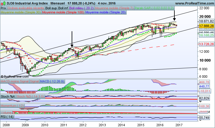
Task: Click the Stoch %K label
Action: (x=8, y=96)
